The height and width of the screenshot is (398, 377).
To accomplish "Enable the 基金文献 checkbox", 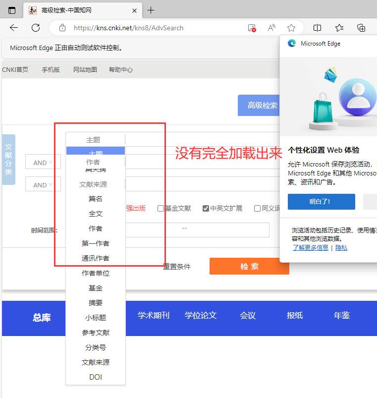I will click(x=161, y=209).
